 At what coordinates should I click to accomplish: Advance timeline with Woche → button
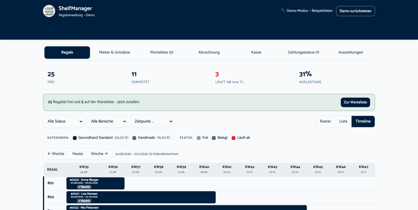pos(99,154)
